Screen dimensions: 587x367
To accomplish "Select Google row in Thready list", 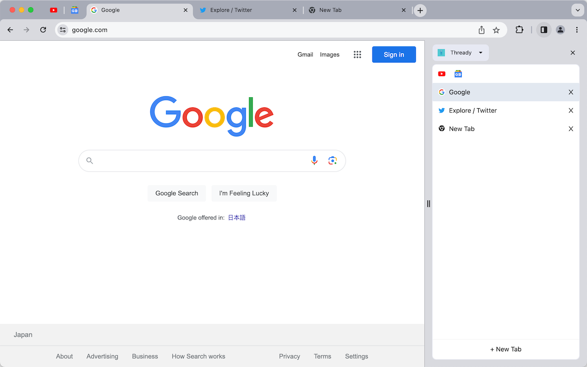I will 506,92.
